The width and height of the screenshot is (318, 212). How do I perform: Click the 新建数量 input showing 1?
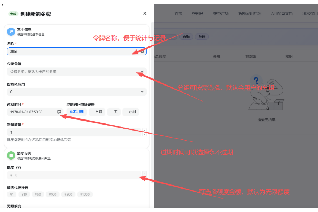(x=74, y=132)
